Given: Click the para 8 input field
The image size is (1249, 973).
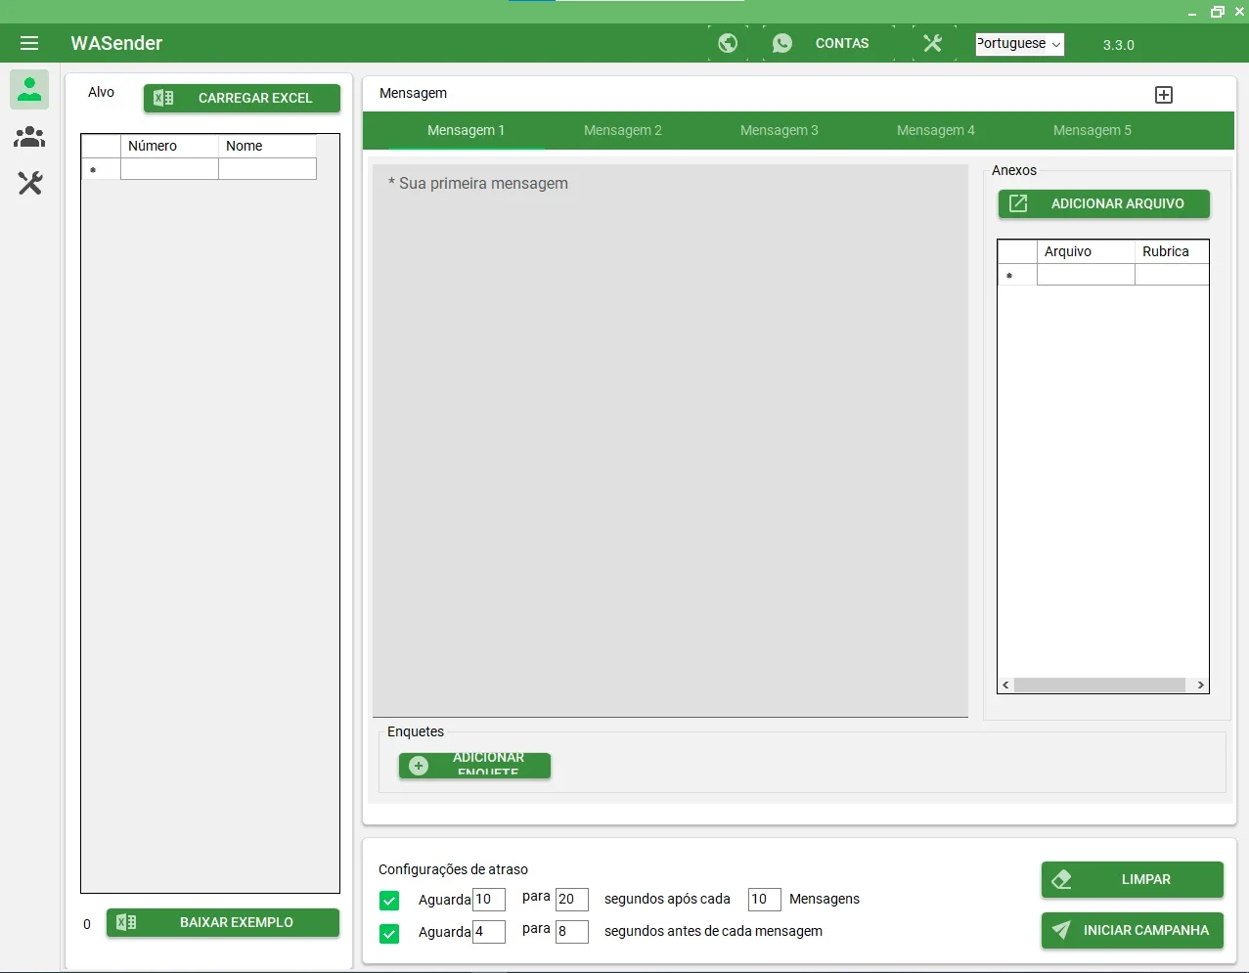Looking at the screenshot, I should 572,932.
